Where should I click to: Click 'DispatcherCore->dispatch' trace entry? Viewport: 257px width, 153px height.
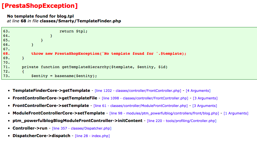pos(41,136)
